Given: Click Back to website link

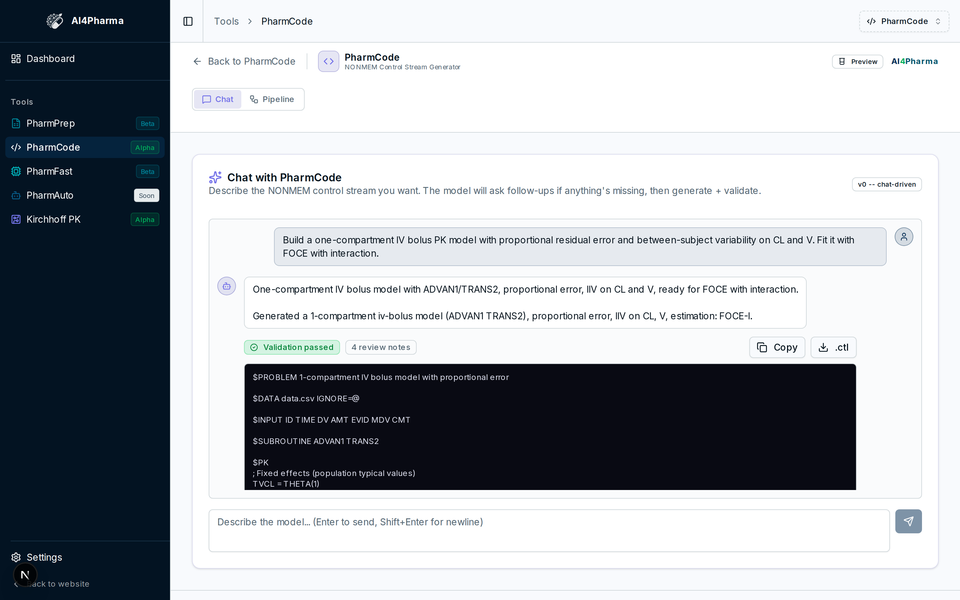Looking at the screenshot, I should click(x=52, y=584).
